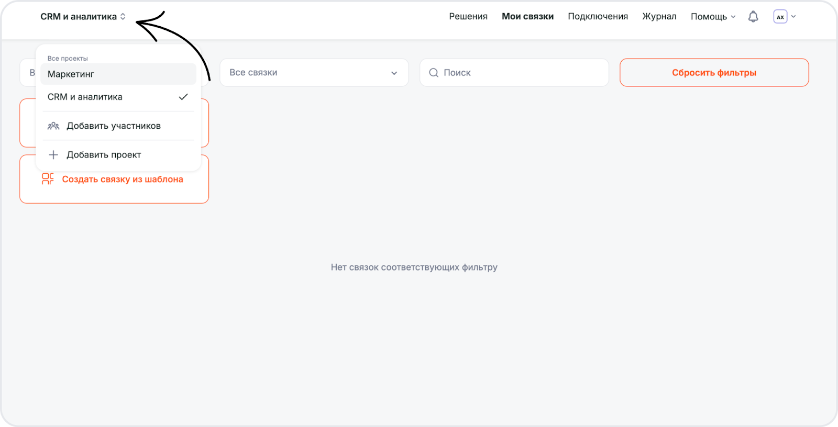Image resolution: width=838 pixels, height=427 pixels.
Task: Expand the chevron next to the account avatar
Action: click(793, 17)
